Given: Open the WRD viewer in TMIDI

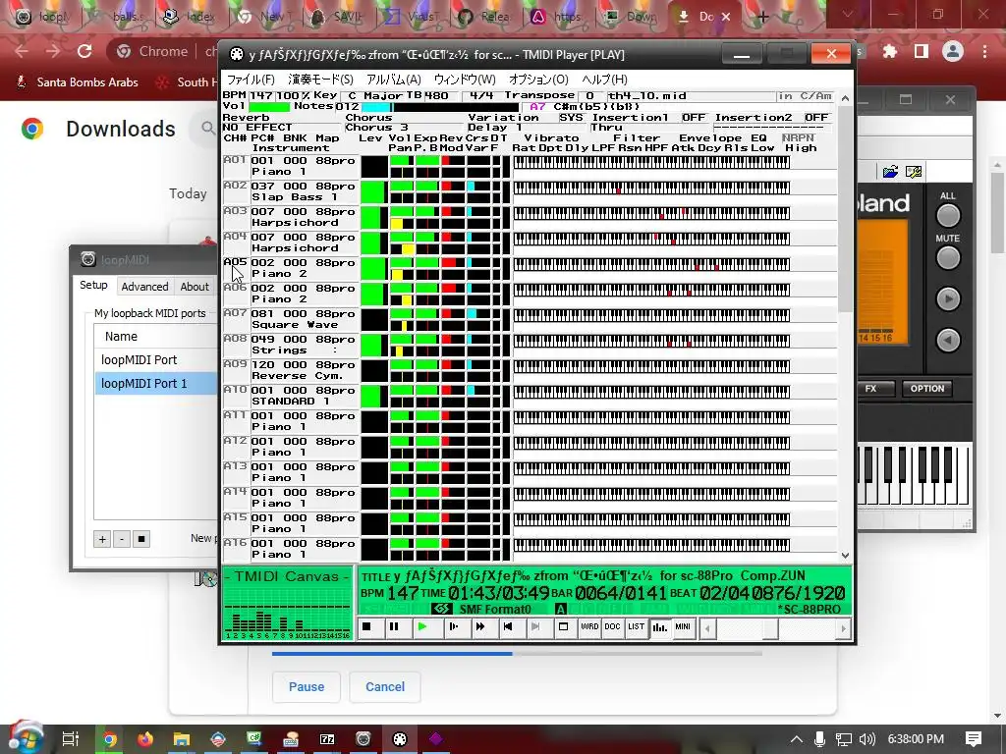Looking at the screenshot, I should point(589,627).
